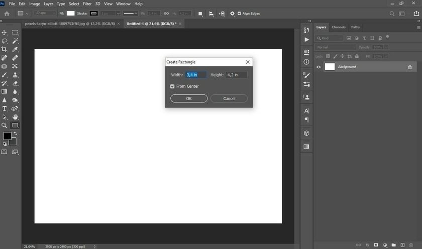Click the foreground color swatch
Viewport: 422px width, 249px height.
pos(7,136)
